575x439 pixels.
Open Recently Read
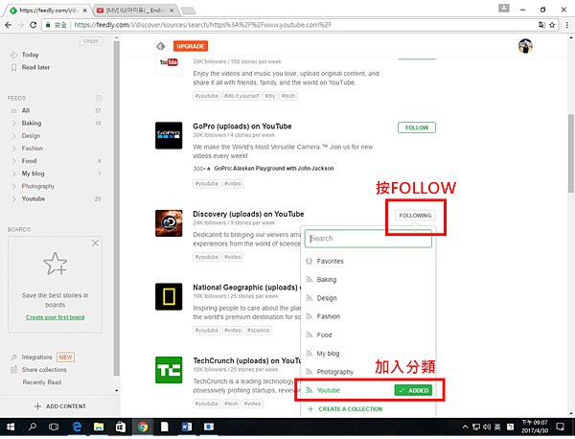point(42,382)
